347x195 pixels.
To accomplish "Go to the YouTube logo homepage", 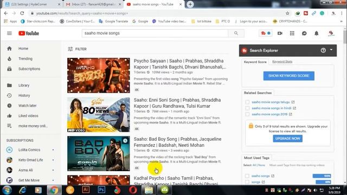I will pos(29,33).
